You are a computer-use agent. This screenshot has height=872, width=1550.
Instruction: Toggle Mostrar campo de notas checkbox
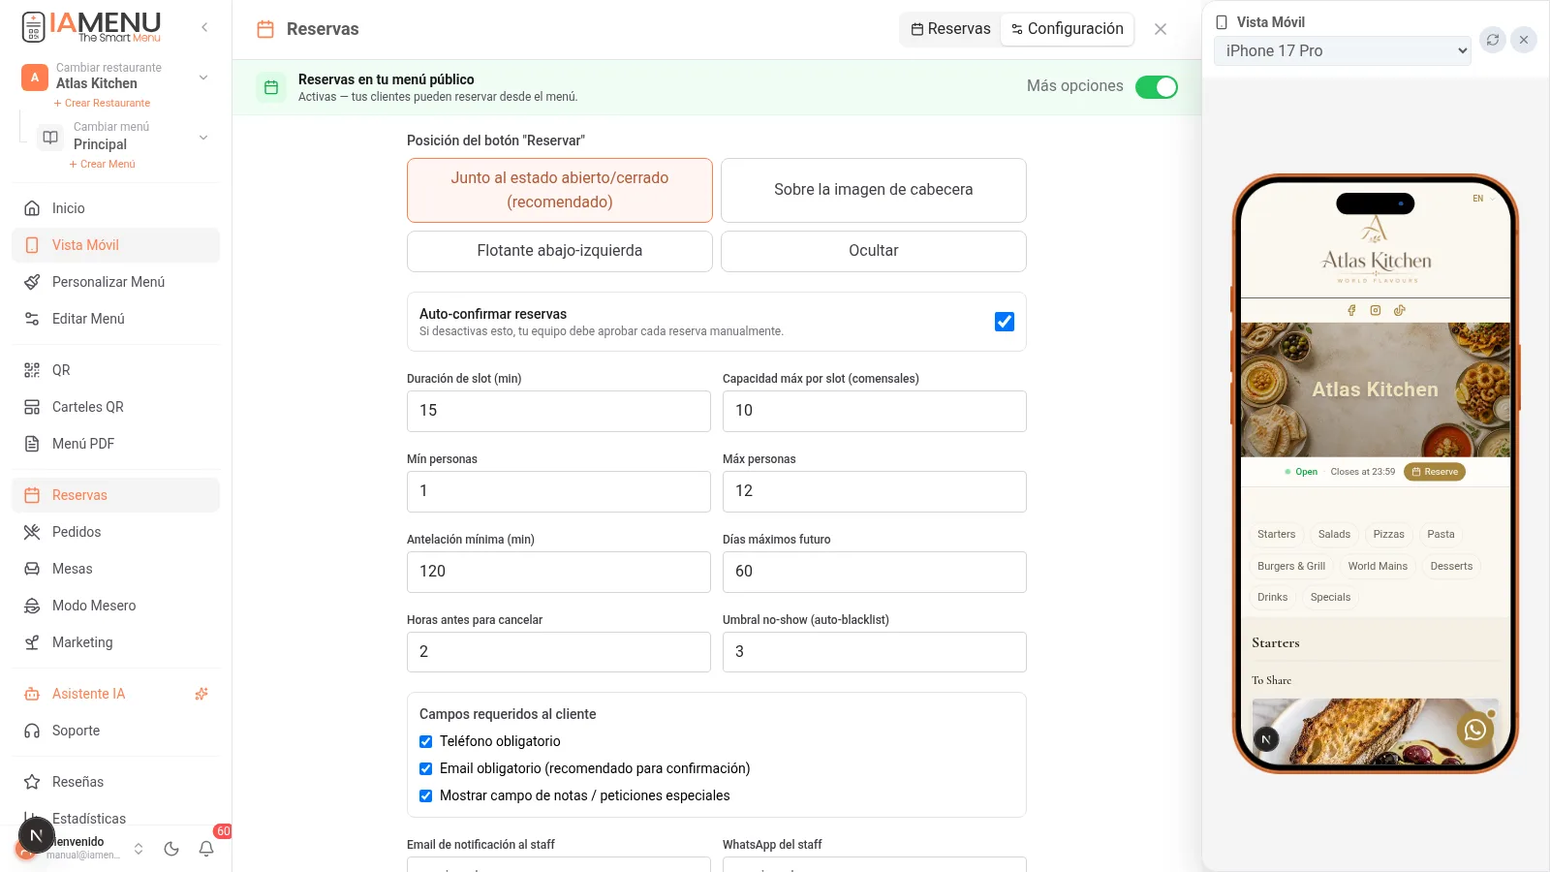click(425, 795)
